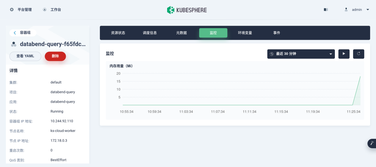This screenshot has height=167, width=376.
Task: Open the 环境变量 tab
Action: (245, 33)
